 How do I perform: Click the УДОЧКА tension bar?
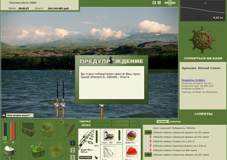click(x=116, y=121)
